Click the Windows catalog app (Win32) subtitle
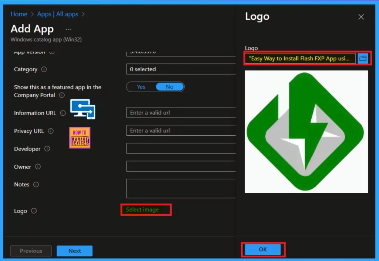 [46, 39]
